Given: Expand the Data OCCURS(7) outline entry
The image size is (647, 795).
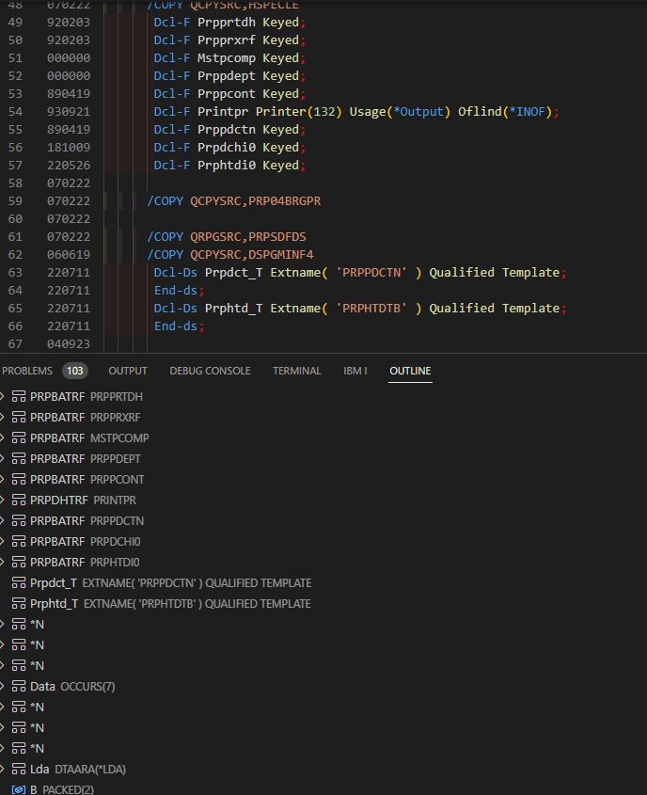Looking at the screenshot, I should [x=4, y=686].
